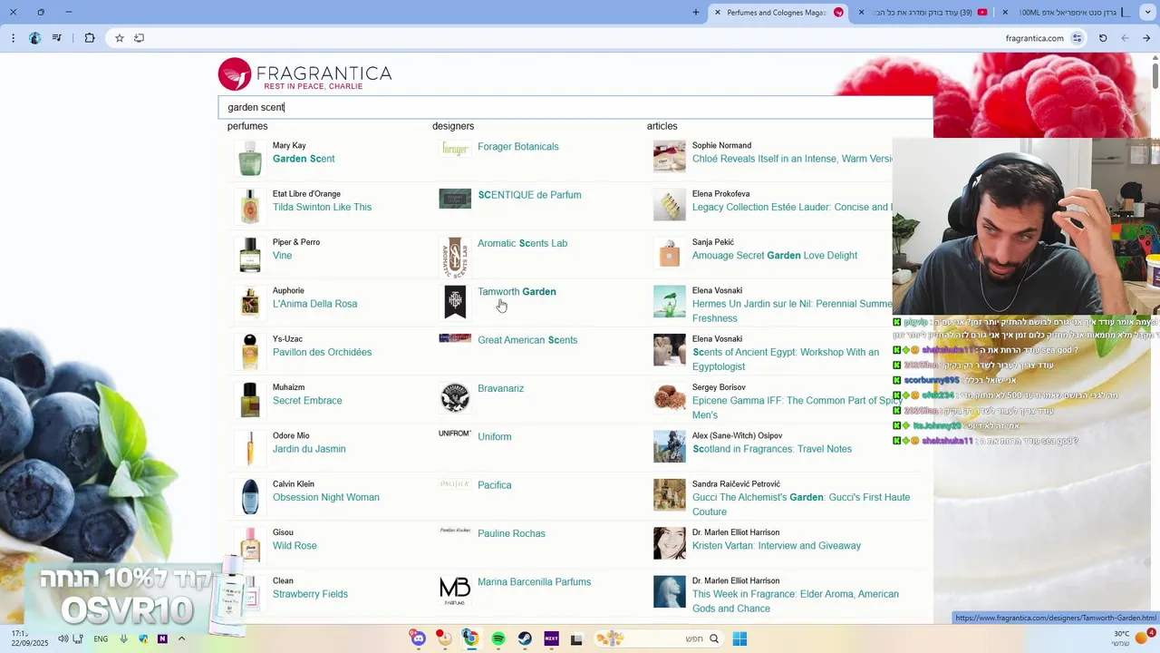This screenshot has width=1160, height=653.
Task: Open the Pauline Rochas designer link
Action: click(511, 534)
